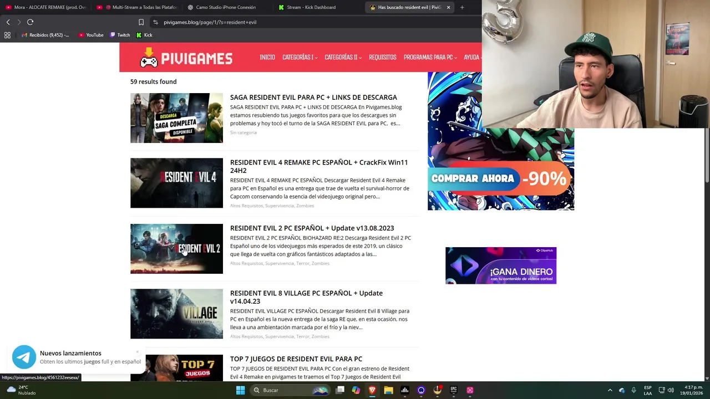The image size is (710, 399).
Task: Open the YouTube bookmark
Action: tap(91, 35)
